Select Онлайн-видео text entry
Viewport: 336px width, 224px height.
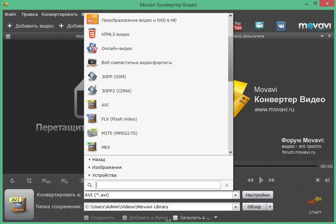[117, 49]
